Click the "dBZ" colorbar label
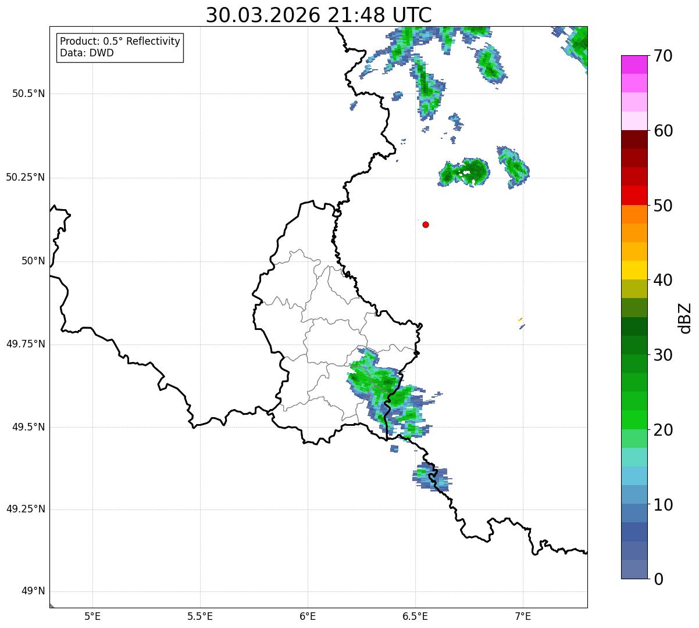Screen dimensions: 699x628 point(685,318)
